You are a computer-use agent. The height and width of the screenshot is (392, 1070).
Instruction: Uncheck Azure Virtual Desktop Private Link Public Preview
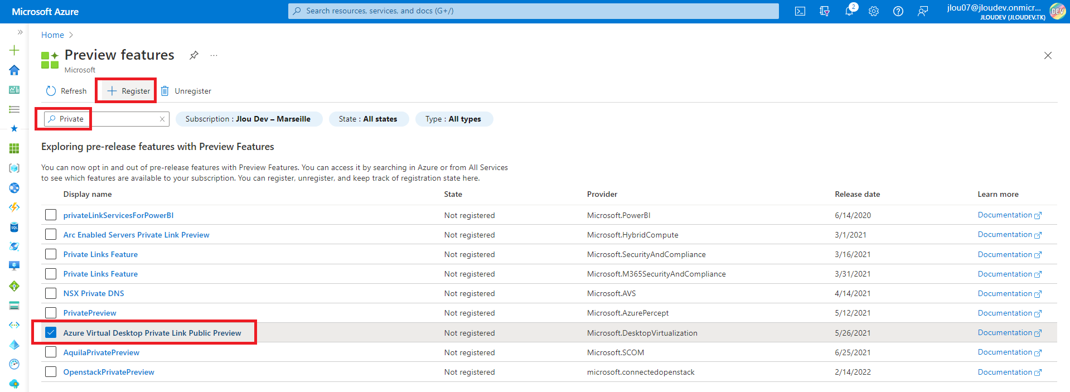(x=51, y=332)
